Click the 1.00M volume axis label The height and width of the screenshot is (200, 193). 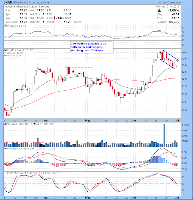point(185,125)
